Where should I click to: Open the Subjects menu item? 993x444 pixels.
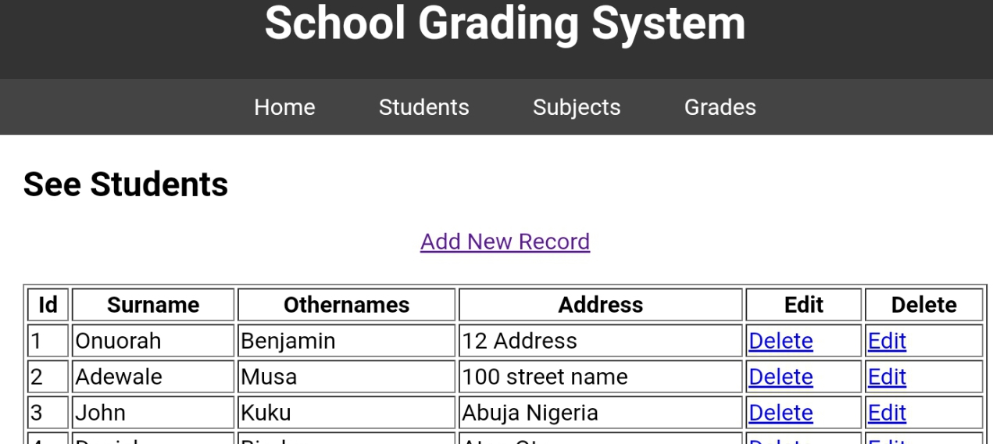pyautogui.click(x=577, y=107)
